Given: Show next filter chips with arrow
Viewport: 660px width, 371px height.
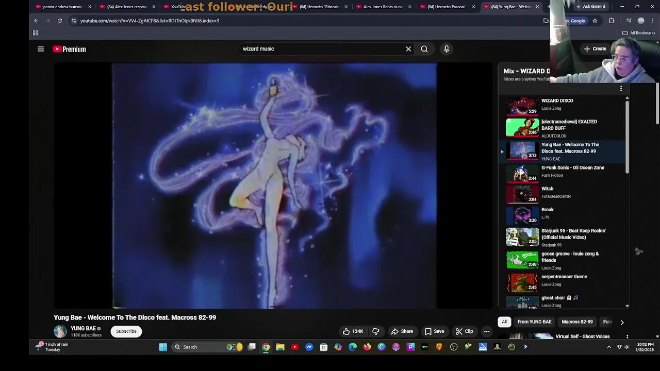Looking at the screenshot, I should [622, 322].
